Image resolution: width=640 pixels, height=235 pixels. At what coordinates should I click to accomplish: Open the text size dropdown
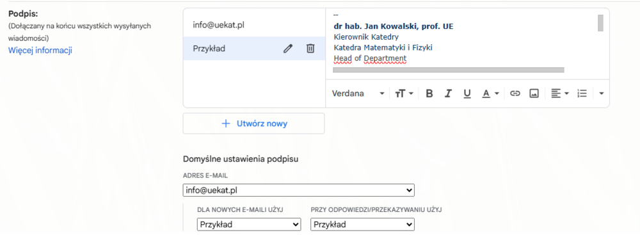pos(404,93)
